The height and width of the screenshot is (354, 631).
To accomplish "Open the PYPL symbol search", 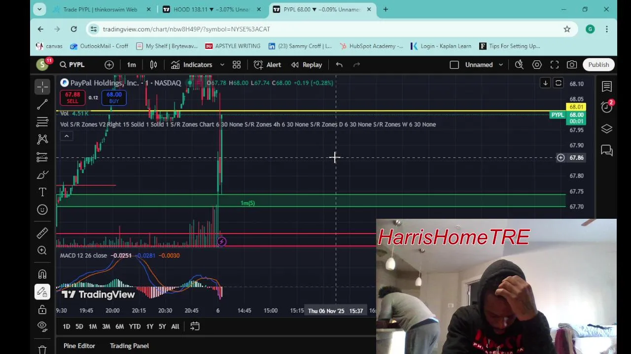I will (x=72, y=64).
